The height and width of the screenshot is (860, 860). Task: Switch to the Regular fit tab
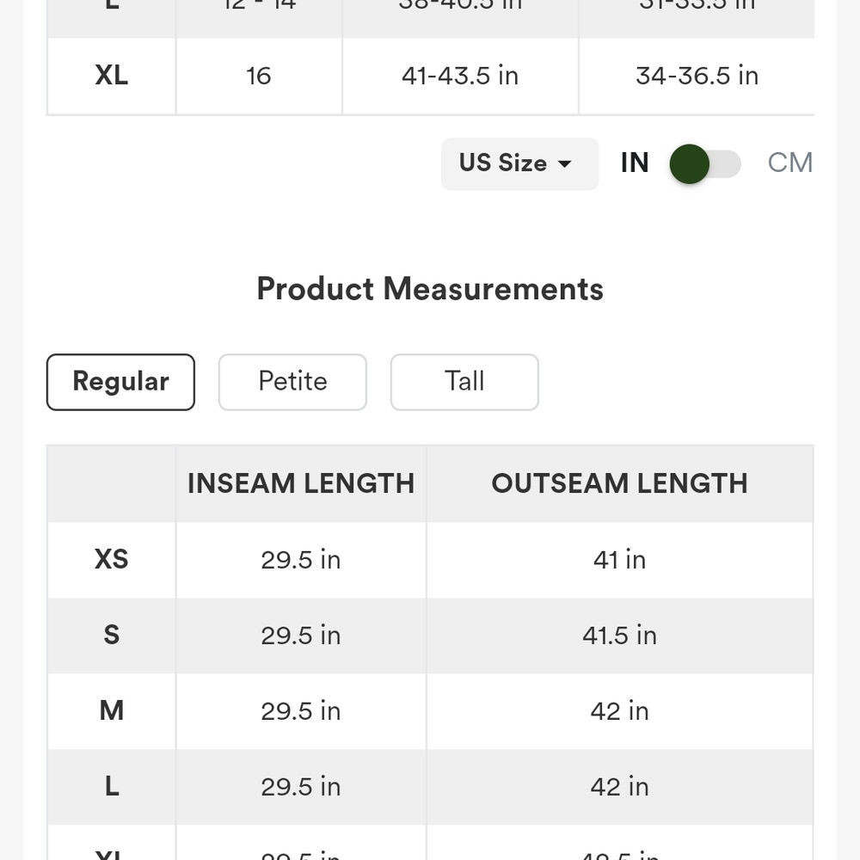pyautogui.click(x=120, y=382)
